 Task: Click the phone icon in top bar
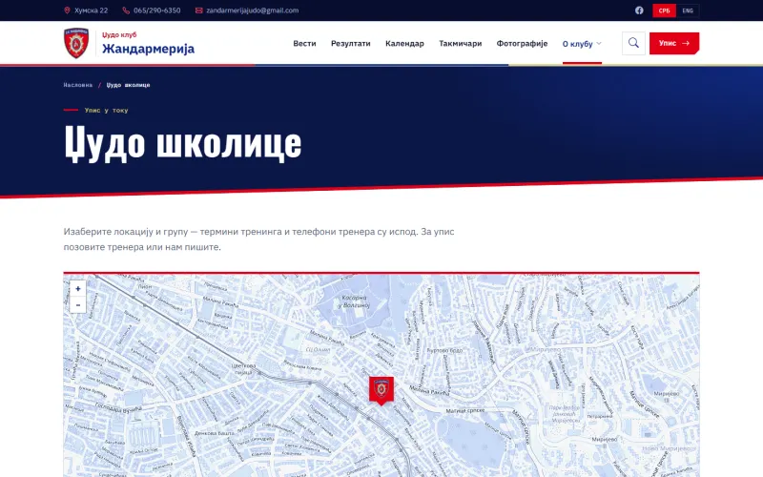coord(126,10)
